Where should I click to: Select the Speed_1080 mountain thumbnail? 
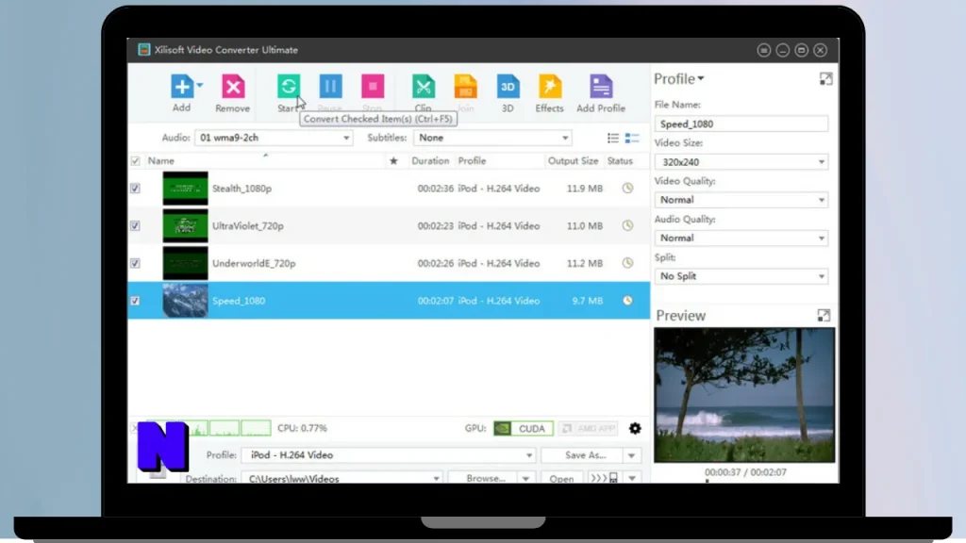coord(186,301)
